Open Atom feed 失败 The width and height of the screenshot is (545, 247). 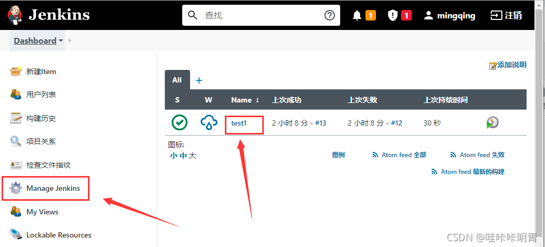pyautogui.click(x=482, y=155)
